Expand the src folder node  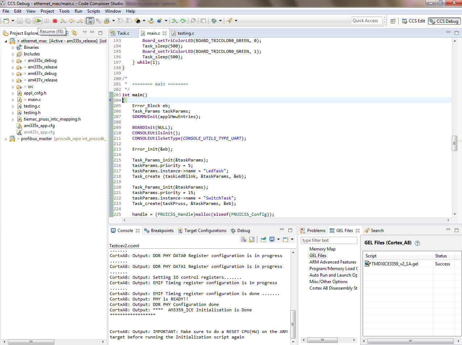(x=13, y=87)
